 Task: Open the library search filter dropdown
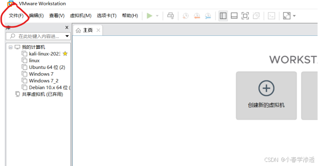pos(67,36)
